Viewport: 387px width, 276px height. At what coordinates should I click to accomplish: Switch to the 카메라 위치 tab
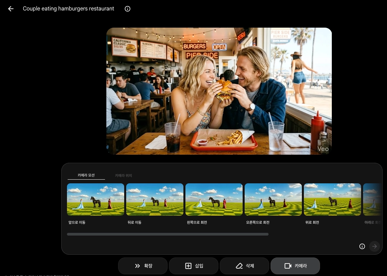(124, 176)
